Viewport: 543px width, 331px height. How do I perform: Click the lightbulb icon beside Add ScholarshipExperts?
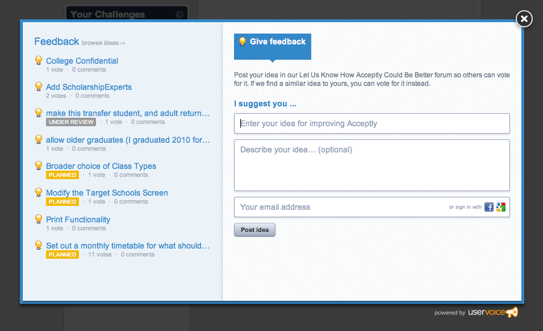tap(39, 86)
